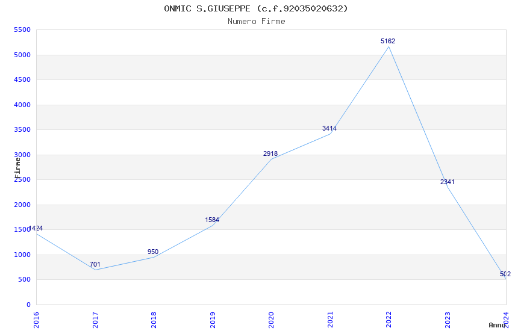512x331 pixels.
Task: Select data label 950 for 2018
Action: 153,252
